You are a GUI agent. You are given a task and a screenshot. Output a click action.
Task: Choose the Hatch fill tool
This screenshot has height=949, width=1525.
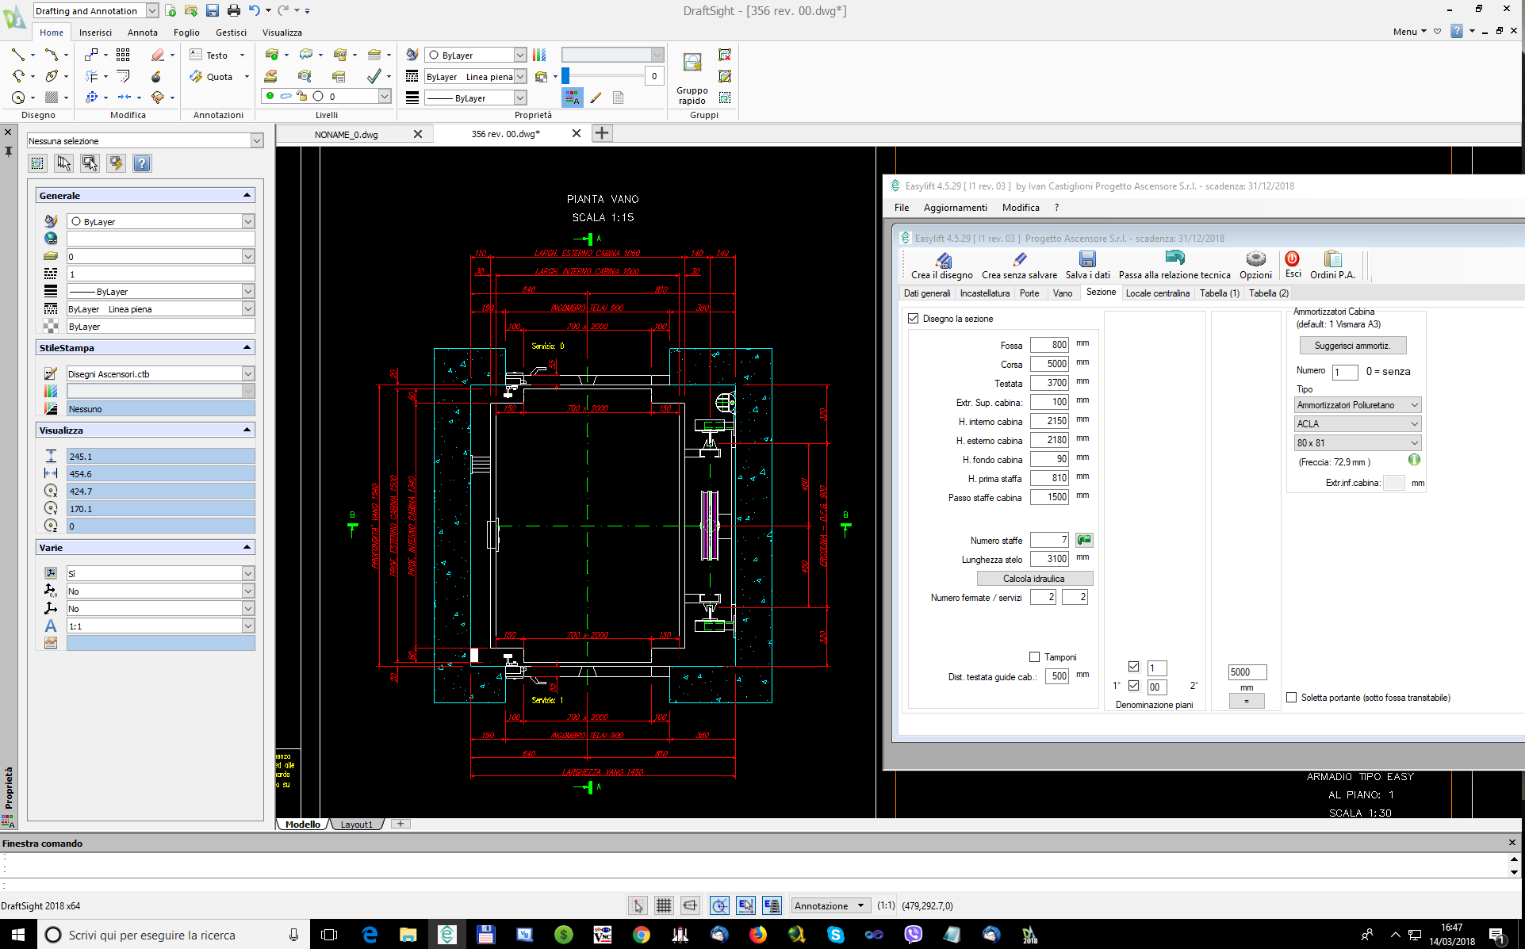(52, 98)
